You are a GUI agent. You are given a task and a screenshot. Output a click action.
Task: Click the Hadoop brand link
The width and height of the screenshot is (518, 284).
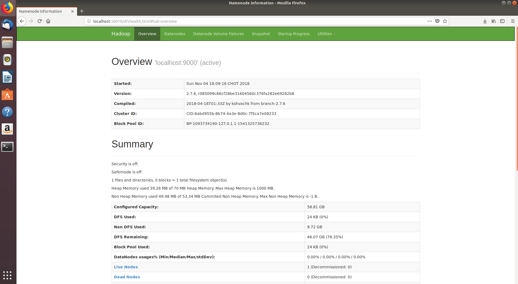(x=121, y=34)
